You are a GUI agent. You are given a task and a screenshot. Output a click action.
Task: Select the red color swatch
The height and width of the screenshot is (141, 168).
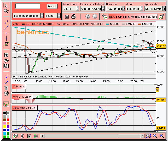pyautogui.click(x=8, y=120)
